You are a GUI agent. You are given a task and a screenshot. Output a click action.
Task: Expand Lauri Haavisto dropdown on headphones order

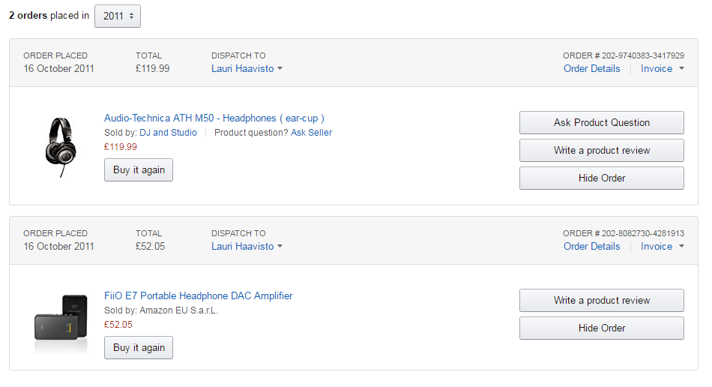tap(247, 68)
